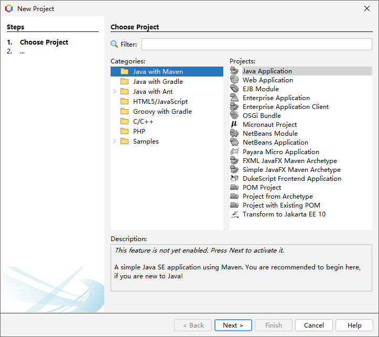Click the Java with Gradle folder icon
Image resolution: width=379 pixels, height=337 pixels.
click(124, 81)
